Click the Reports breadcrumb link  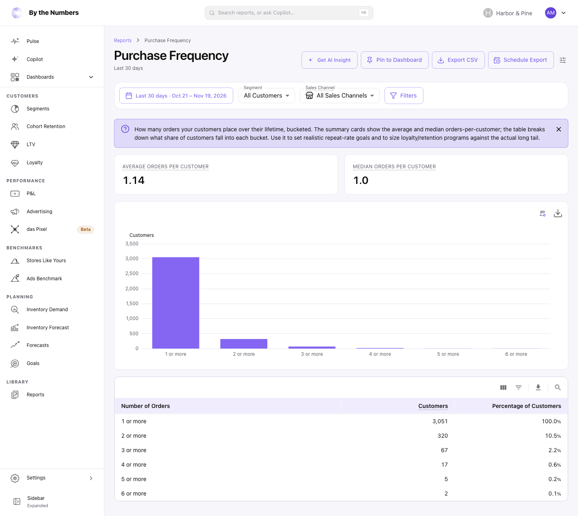pyautogui.click(x=123, y=41)
